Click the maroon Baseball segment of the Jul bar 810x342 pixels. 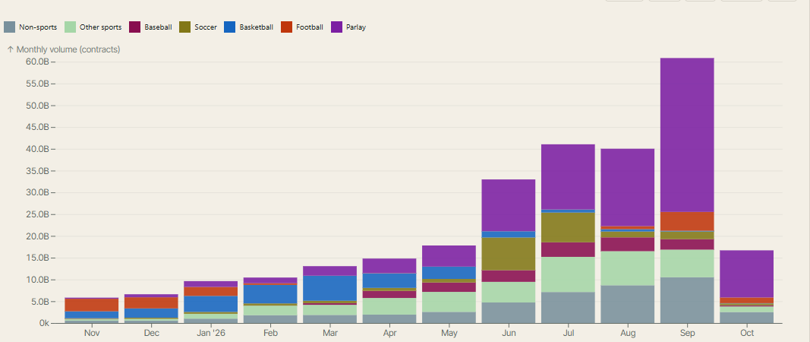point(568,249)
